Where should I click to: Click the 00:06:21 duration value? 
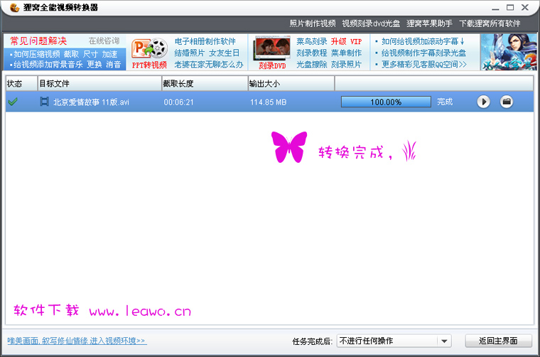178,102
